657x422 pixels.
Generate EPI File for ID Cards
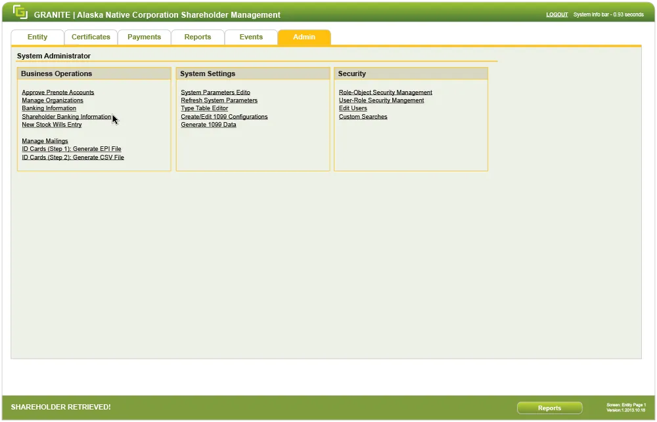coord(72,149)
